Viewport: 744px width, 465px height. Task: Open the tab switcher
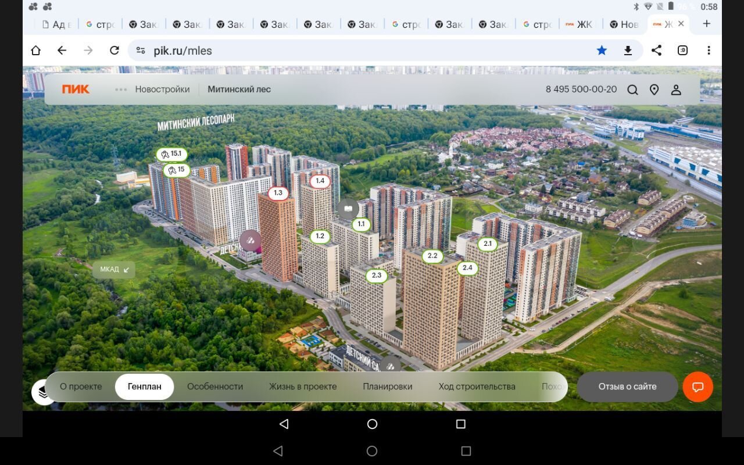coord(682,51)
